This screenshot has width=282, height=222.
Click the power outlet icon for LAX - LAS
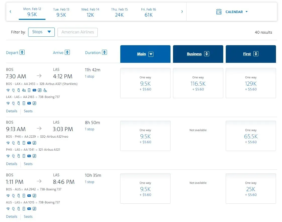[x=13, y=103]
